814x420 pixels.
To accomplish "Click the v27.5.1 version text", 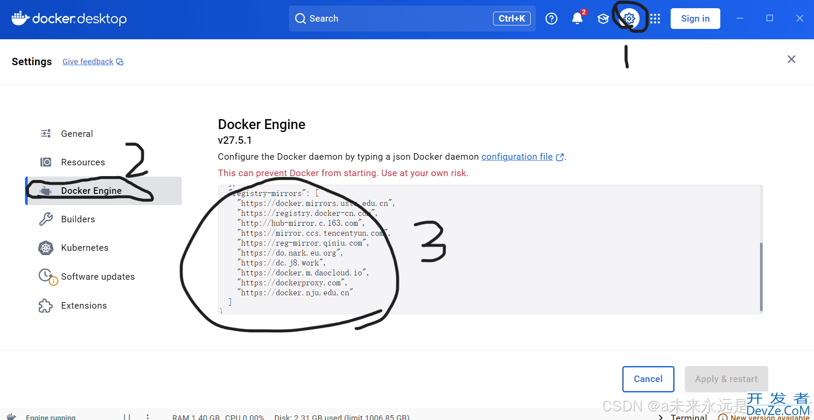I will pyautogui.click(x=234, y=140).
